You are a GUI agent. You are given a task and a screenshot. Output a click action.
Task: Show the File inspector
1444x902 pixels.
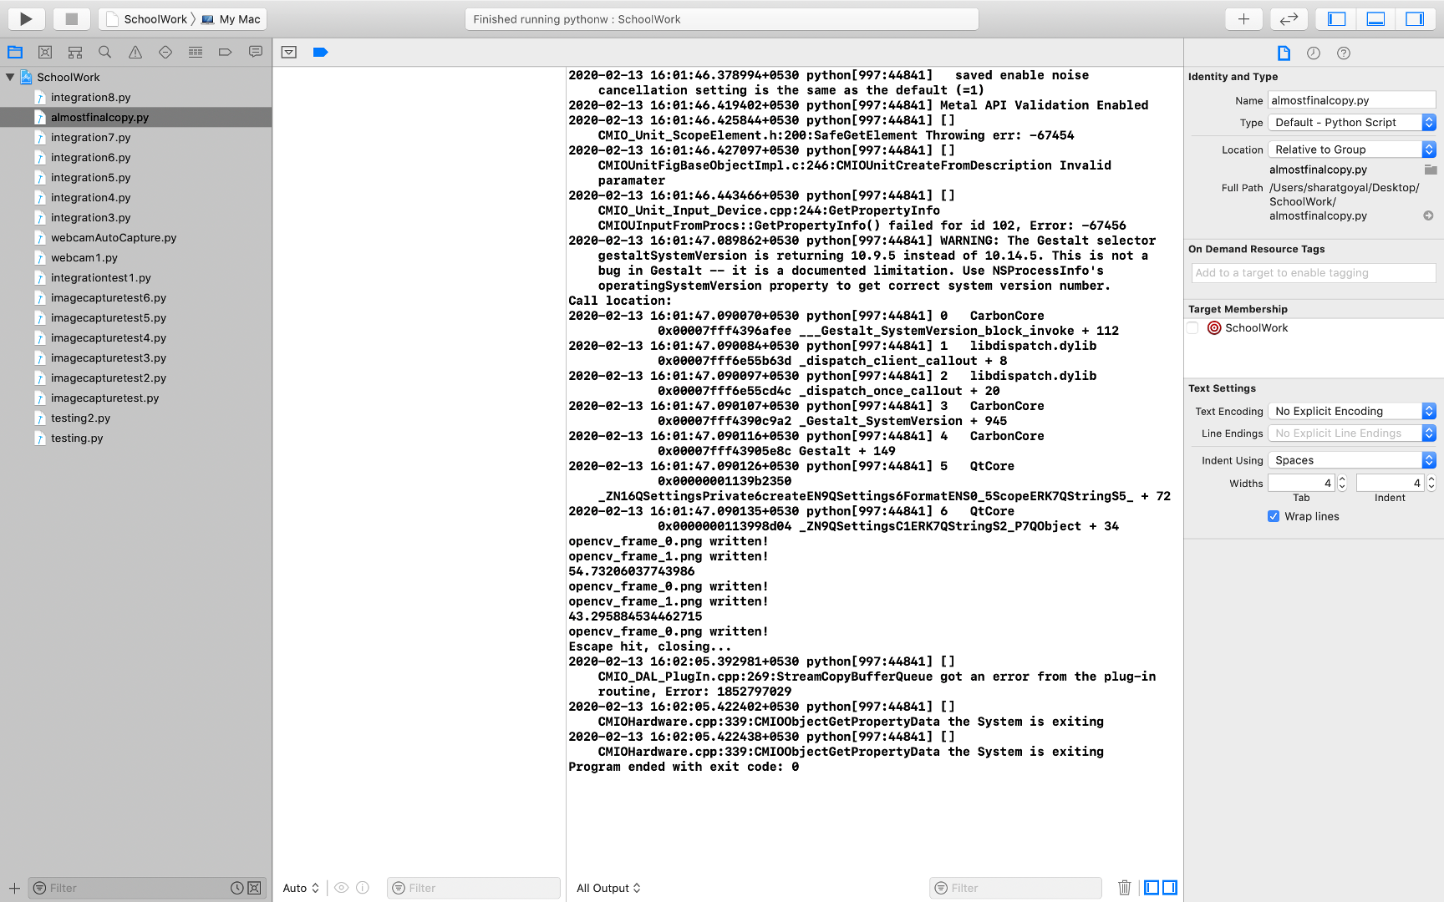(1284, 53)
